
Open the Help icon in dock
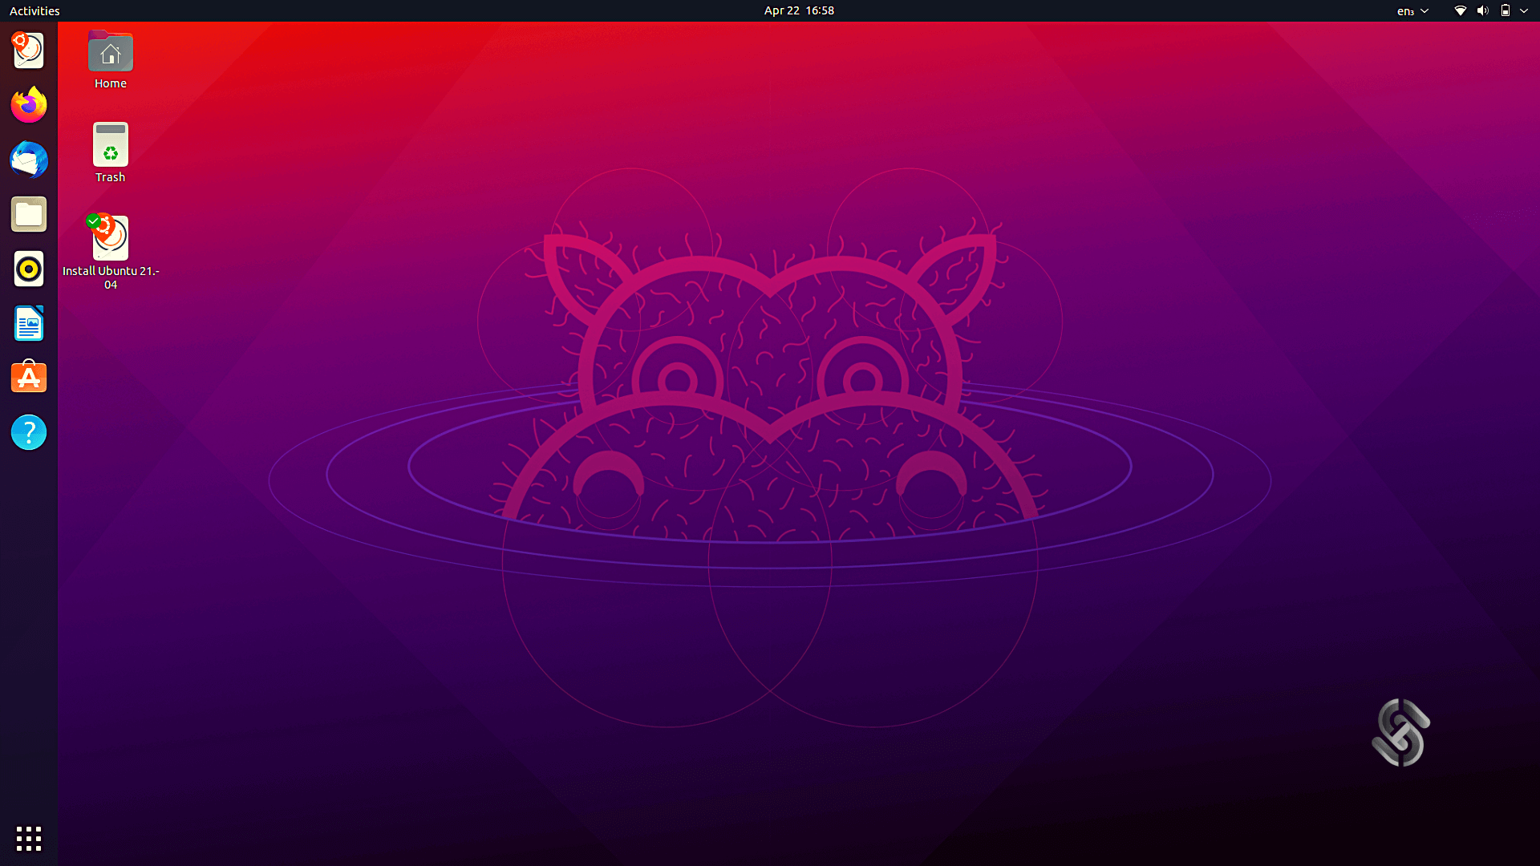[29, 432]
